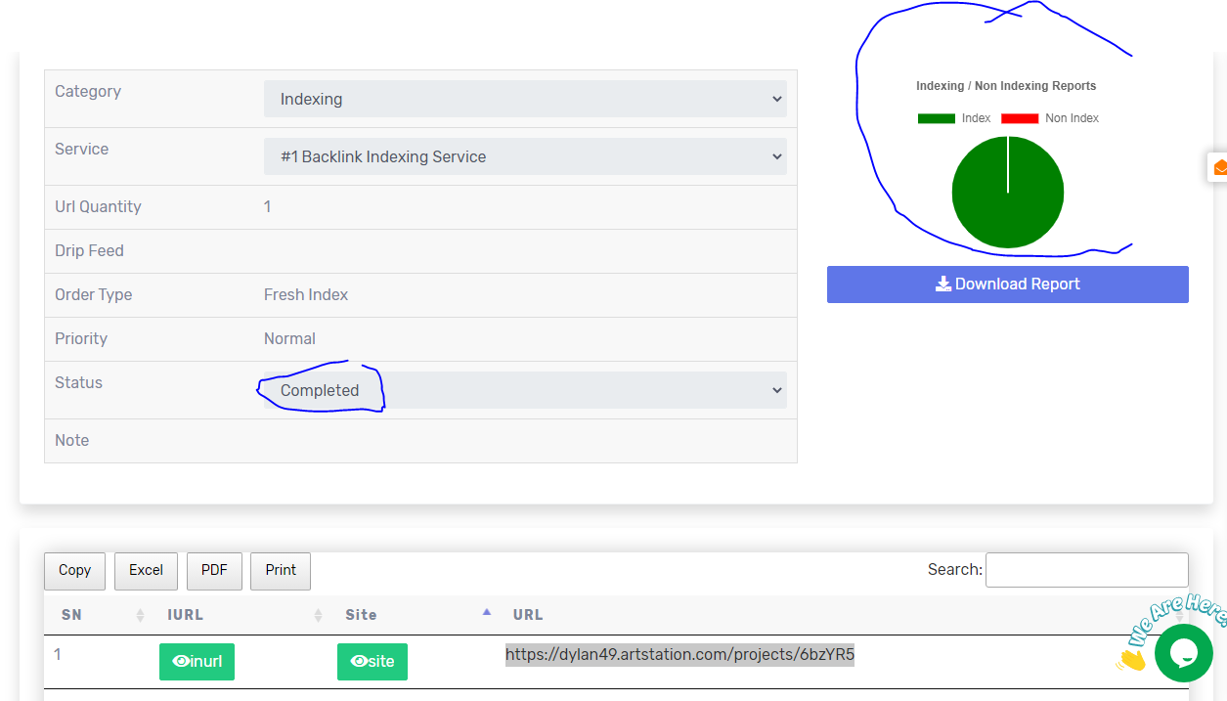Click the green site button
Screen dimensions: 1227x701
coord(372,662)
